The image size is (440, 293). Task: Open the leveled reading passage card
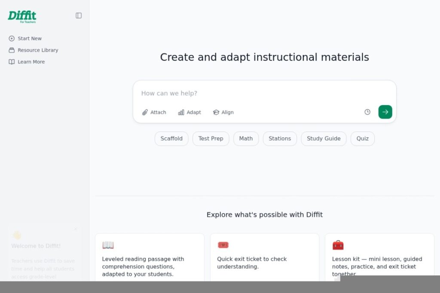coord(150,257)
